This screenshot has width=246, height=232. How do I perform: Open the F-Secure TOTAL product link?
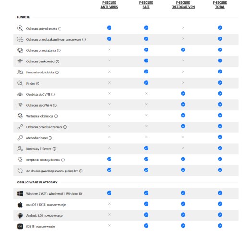[x=220, y=5]
